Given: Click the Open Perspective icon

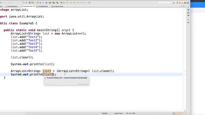Looking at the screenshot, I should 174,3.
